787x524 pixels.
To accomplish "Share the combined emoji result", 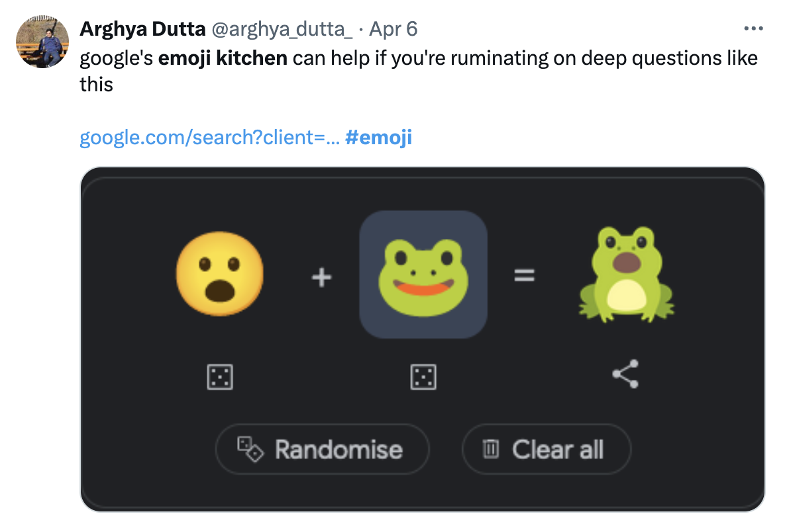I will 625,374.
